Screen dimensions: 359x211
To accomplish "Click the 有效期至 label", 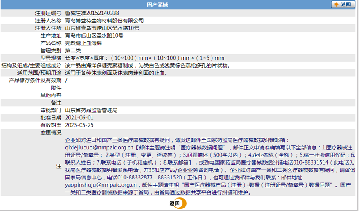I will point(51,125).
